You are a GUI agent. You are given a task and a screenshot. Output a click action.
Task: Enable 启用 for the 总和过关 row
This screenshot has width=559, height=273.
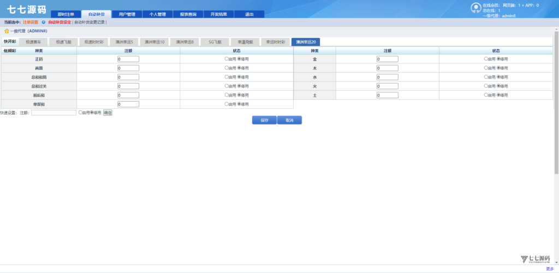click(x=227, y=86)
